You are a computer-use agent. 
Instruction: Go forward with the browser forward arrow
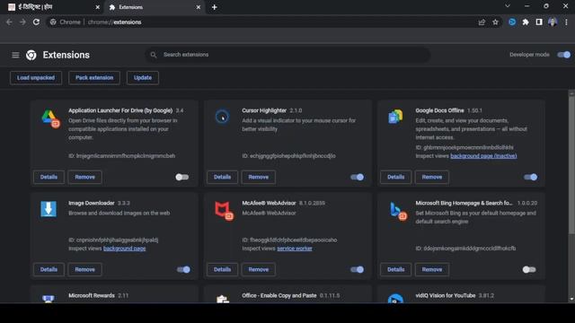(22, 22)
